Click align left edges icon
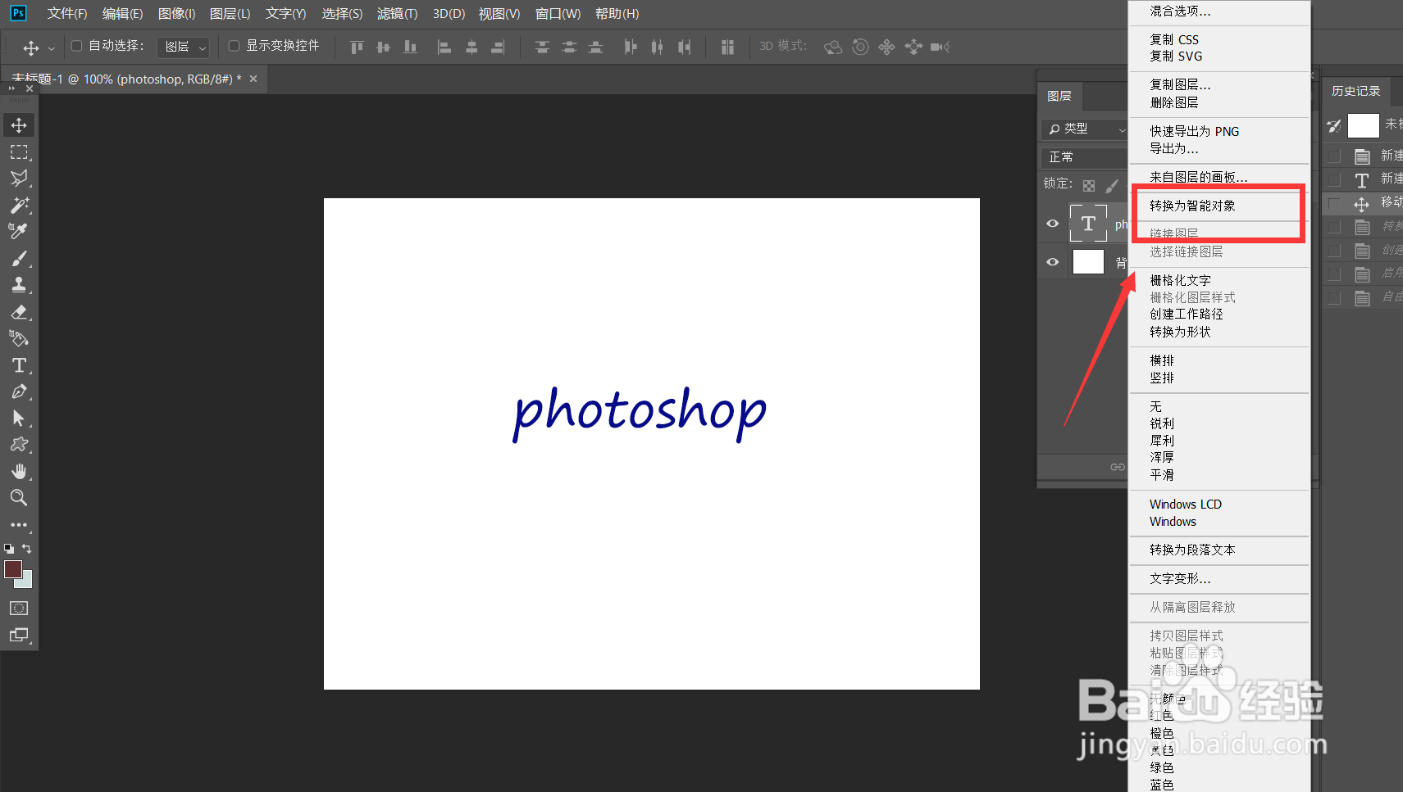This screenshot has width=1403, height=792. (x=444, y=47)
